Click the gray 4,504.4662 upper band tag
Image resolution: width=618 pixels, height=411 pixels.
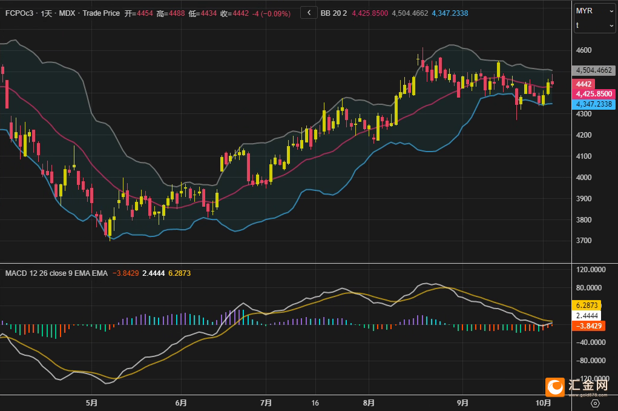[594, 70]
